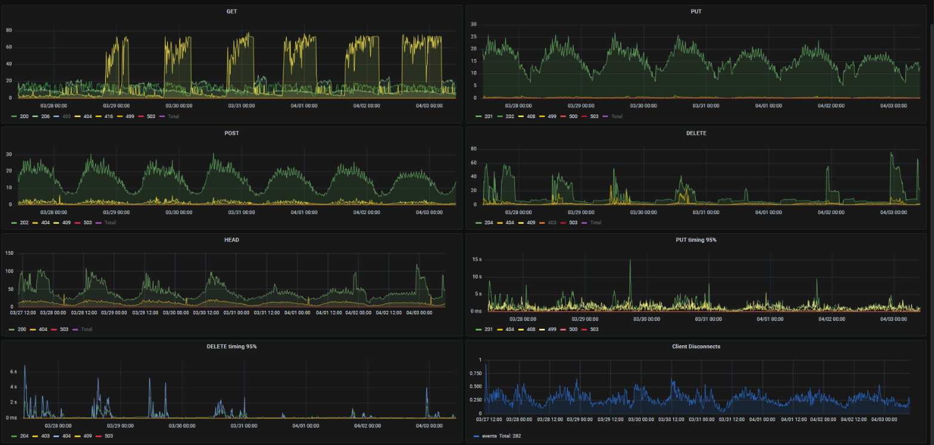Open the PUT panel title menu
934x445 pixels.
click(696, 11)
